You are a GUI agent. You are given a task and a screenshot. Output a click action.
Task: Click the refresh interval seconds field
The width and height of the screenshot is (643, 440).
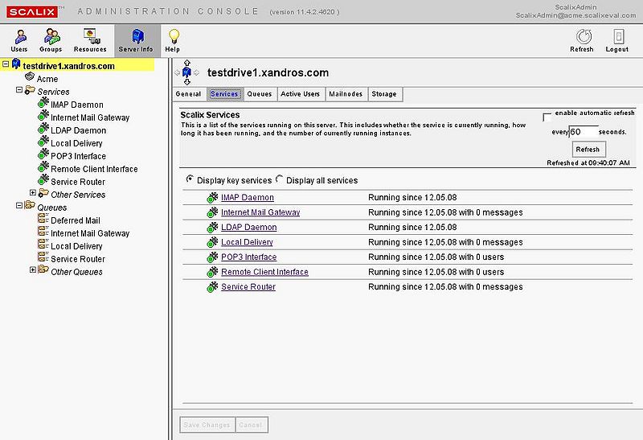pos(584,132)
